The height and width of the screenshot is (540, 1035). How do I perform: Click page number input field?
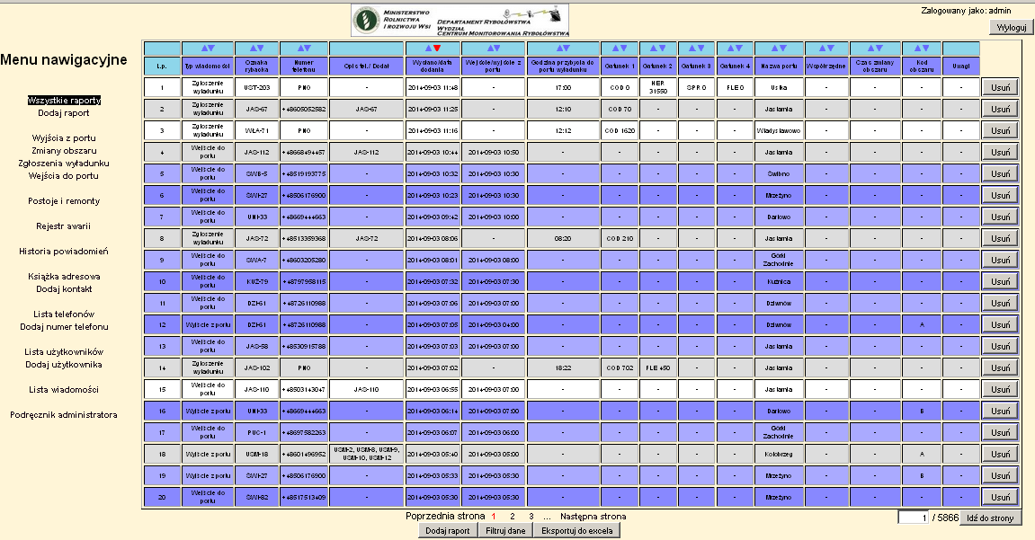click(914, 518)
